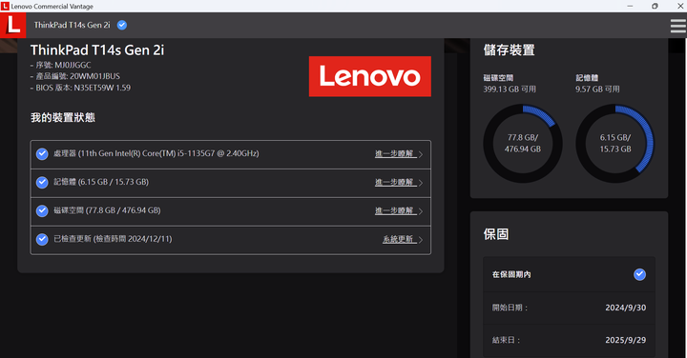The width and height of the screenshot is (687, 358).
Task: Click the in-warranty checkmark icon
Action: 639,274
